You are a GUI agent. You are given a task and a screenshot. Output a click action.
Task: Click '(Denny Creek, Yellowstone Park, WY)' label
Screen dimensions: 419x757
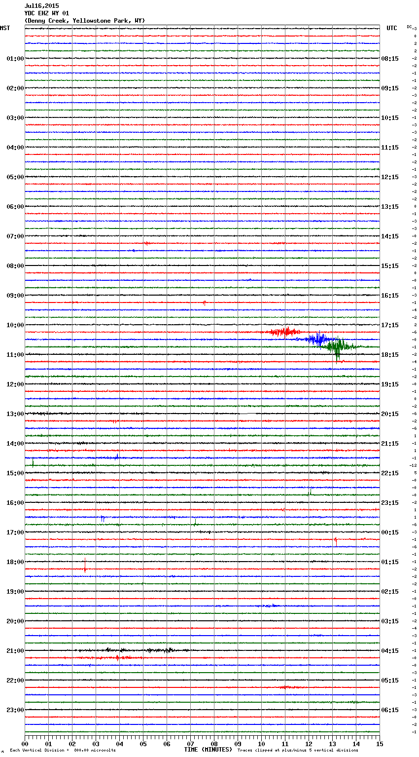click(85, 21)
